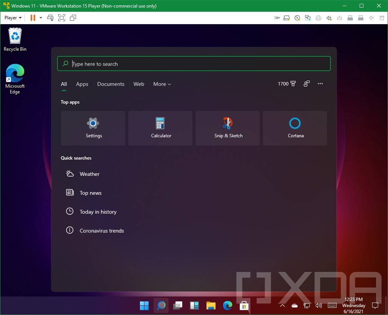
Task: Open the search feedback icon next to rewards
Action: (x=307, y=84)
